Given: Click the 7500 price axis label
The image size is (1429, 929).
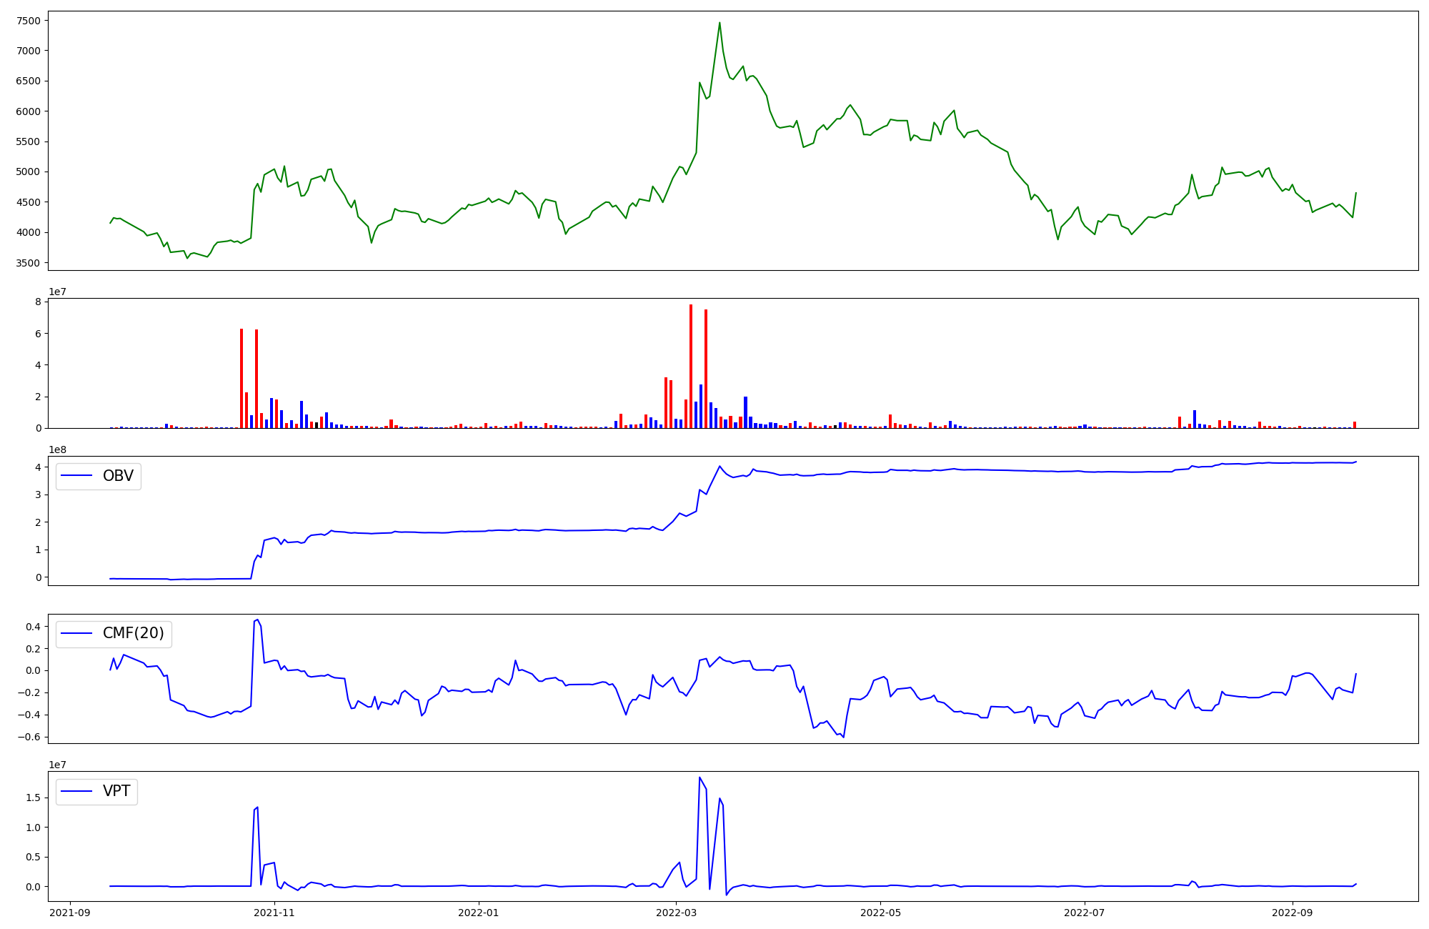Looking at the screenshot, I should pos(28,21).
